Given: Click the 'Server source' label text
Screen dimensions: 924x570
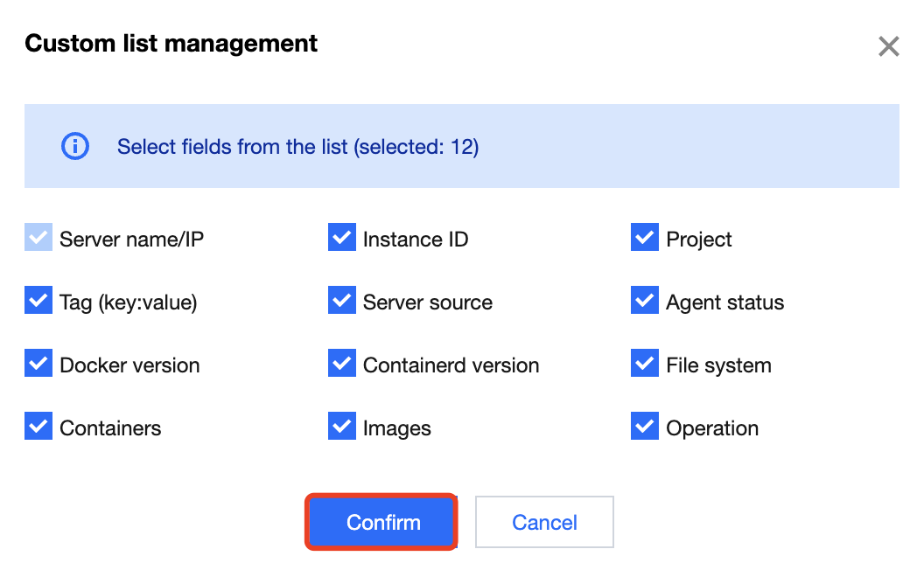Looking at the screenshot, I should 427,302.
